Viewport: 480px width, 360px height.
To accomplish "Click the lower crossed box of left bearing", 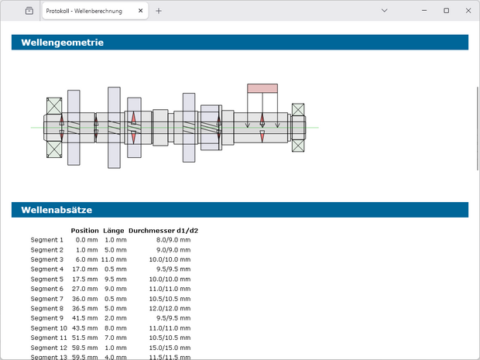I will (54, 148).
